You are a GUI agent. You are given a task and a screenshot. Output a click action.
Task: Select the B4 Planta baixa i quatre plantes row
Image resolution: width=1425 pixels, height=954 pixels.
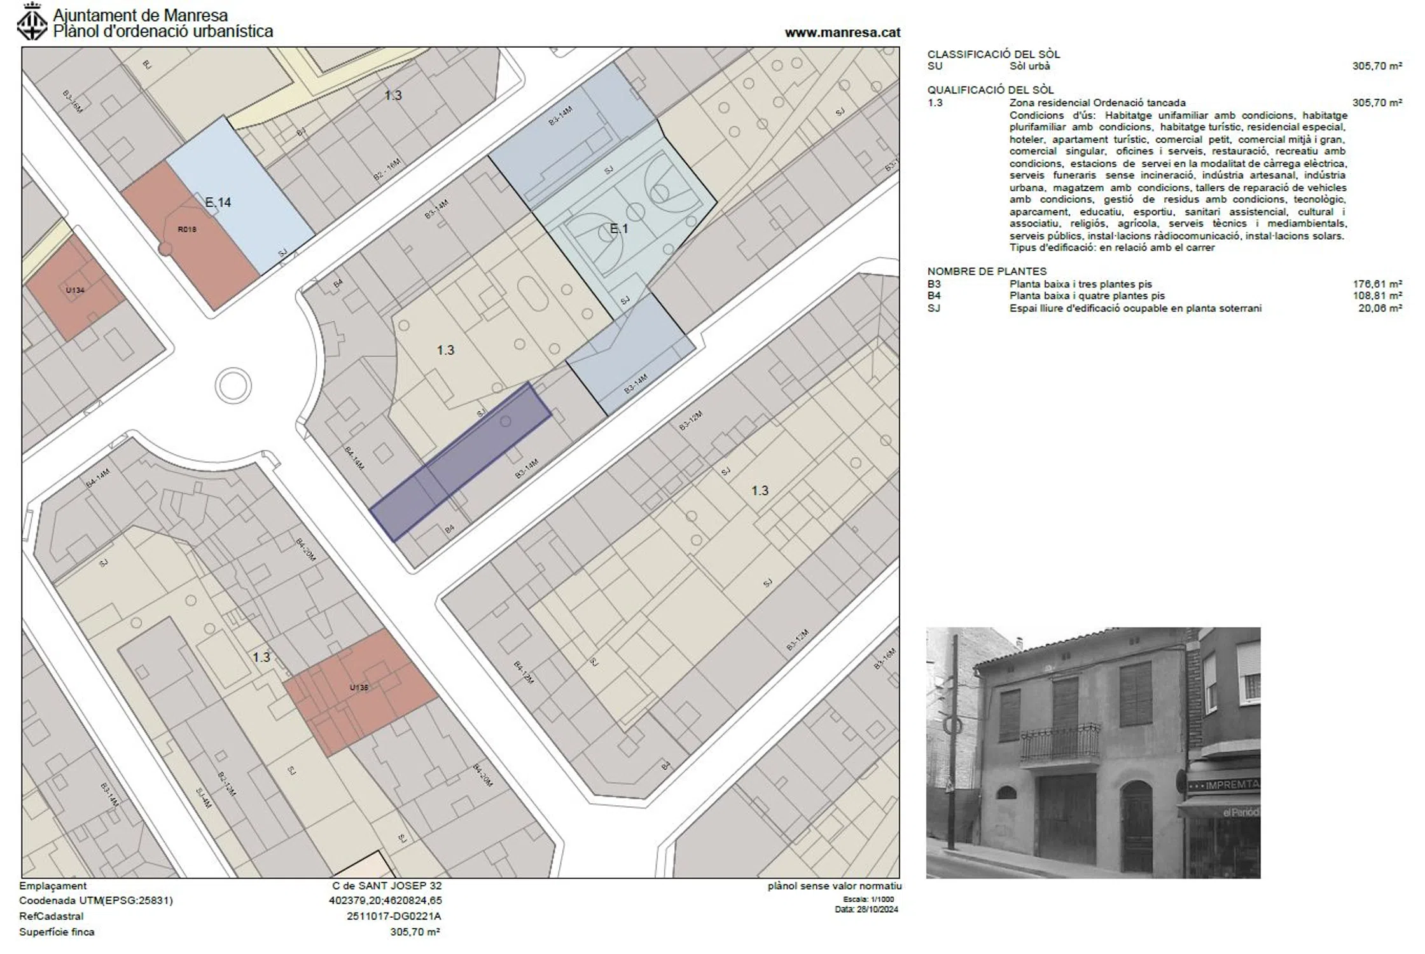pos(1087,296)
